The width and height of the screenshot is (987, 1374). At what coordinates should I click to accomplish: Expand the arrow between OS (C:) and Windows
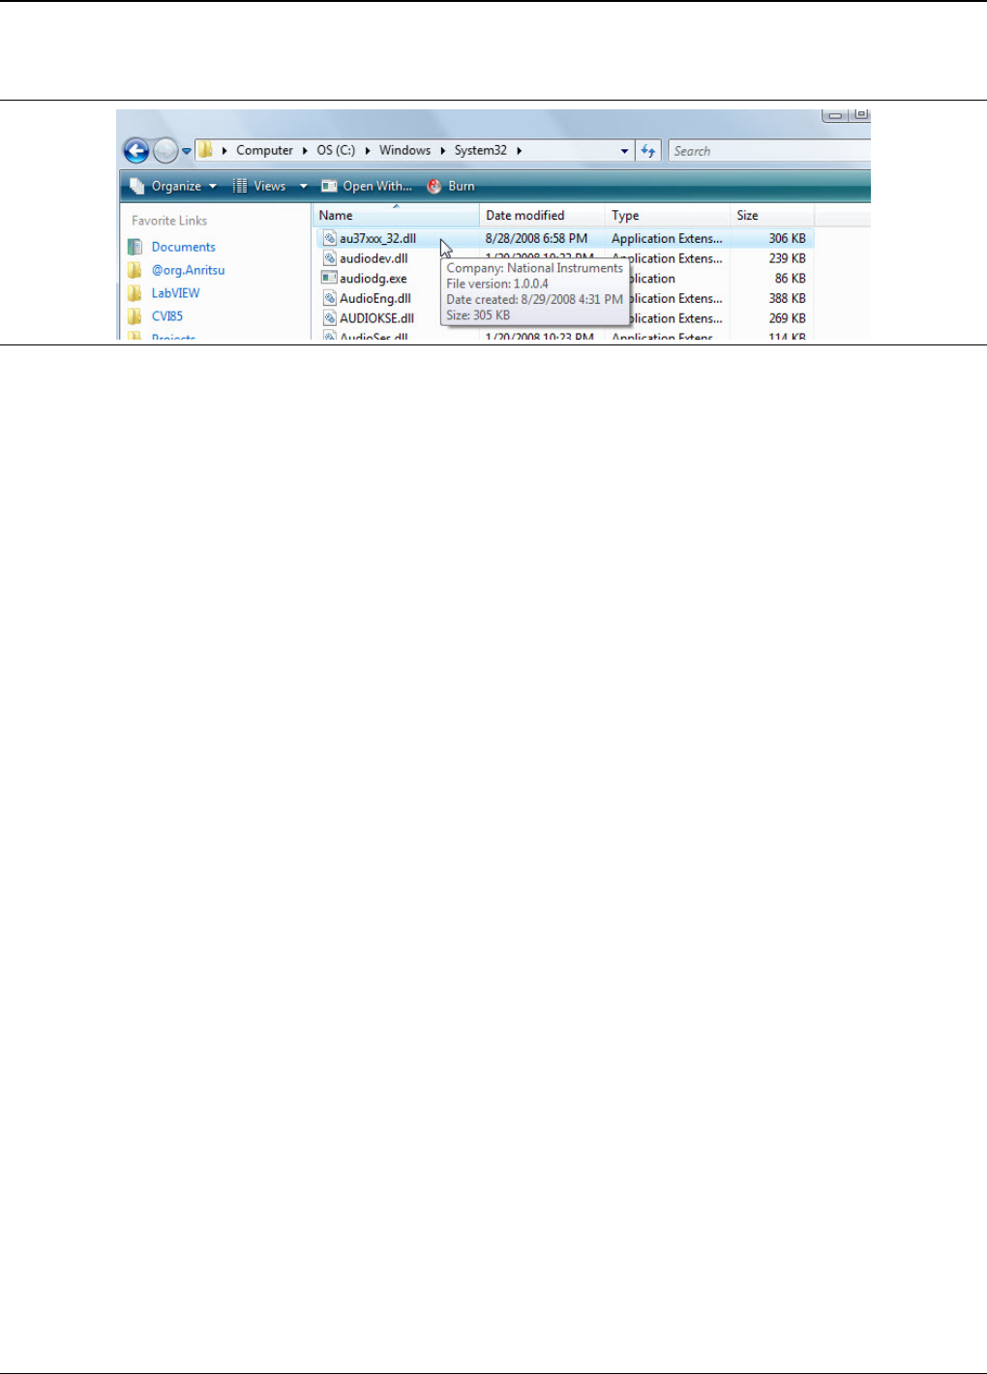[368, 151]
